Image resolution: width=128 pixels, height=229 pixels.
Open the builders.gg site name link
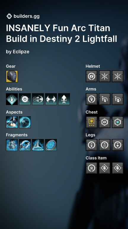pos(26,16)
